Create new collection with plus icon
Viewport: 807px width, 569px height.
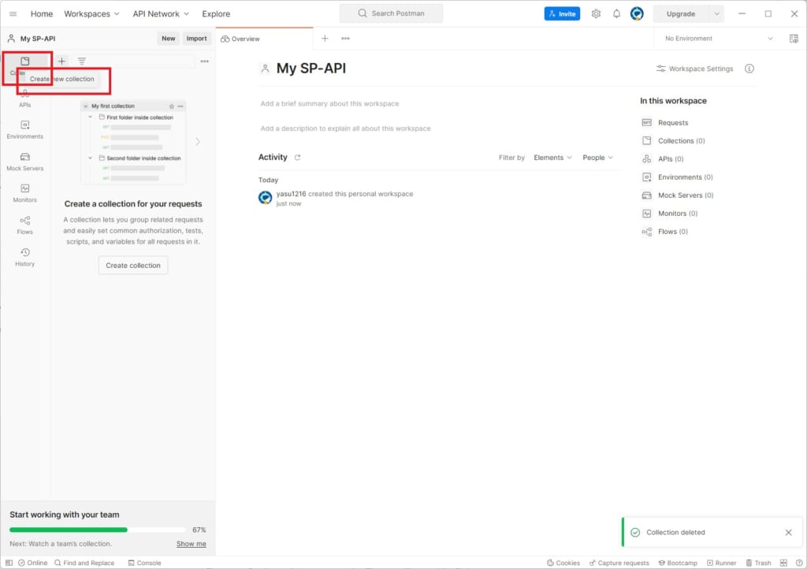(61, 61)
